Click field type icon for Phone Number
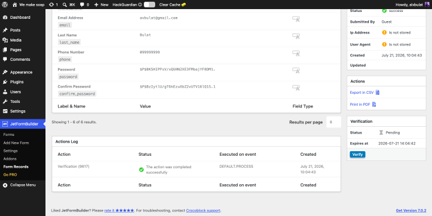 coord(296,53)
